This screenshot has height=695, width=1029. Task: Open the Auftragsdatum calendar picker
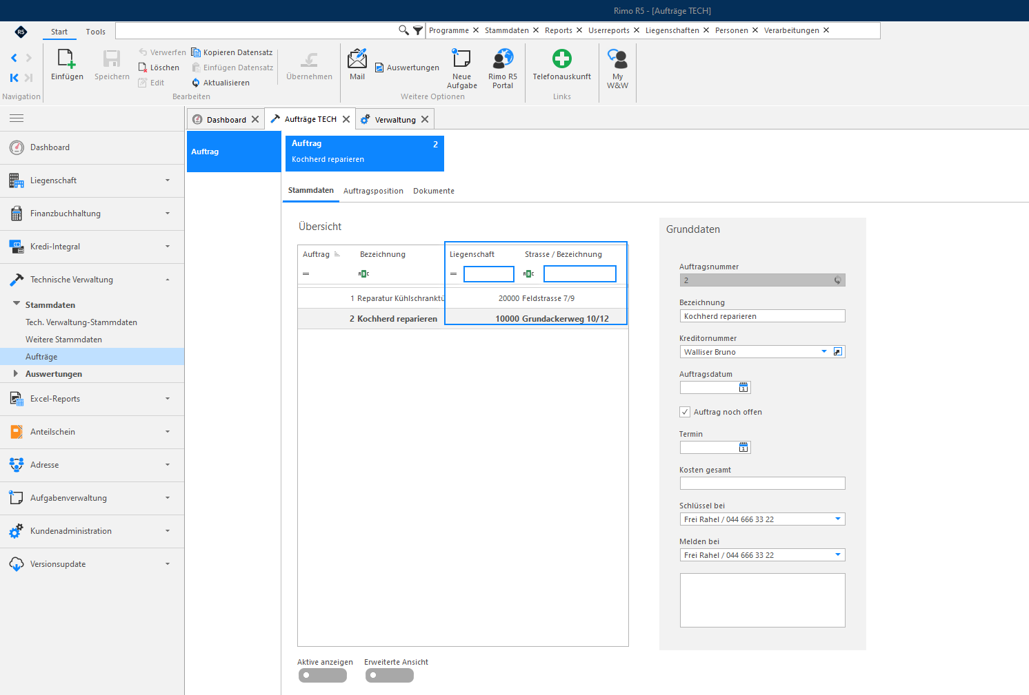pyautogui.click(x=743, y=388)
